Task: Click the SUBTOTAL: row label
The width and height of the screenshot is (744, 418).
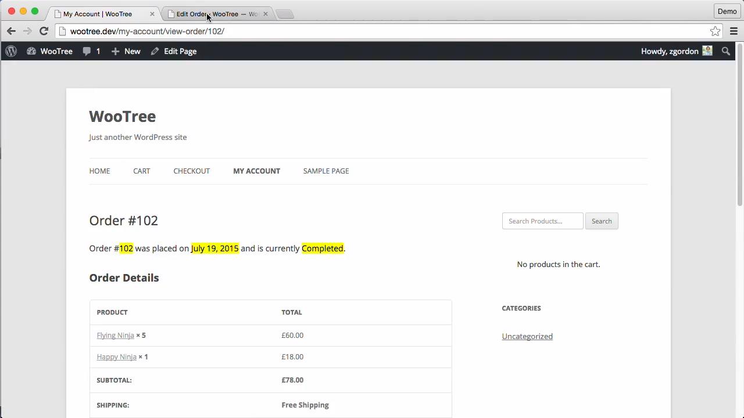Action: pos(114,380)
